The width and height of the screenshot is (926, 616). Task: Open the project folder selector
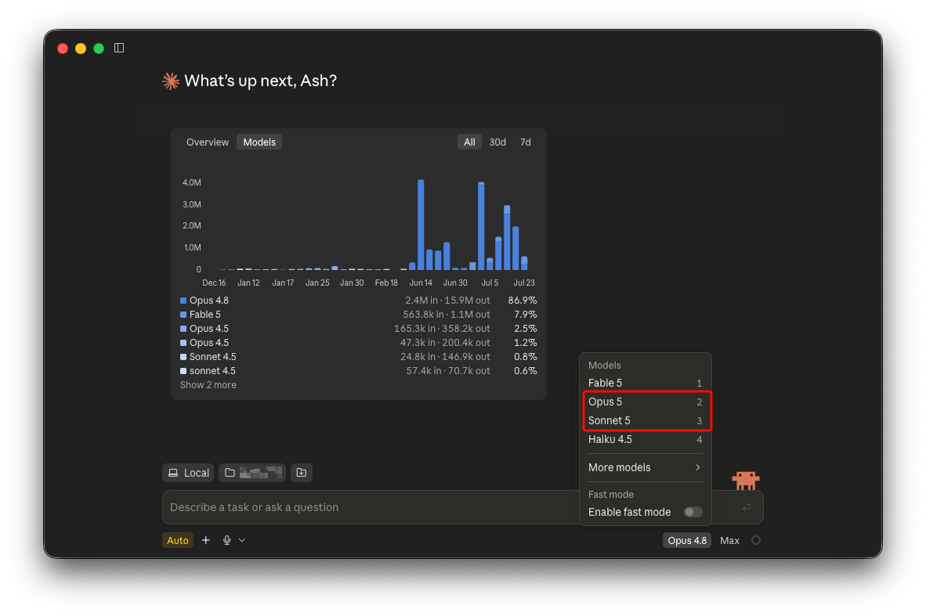252,473
